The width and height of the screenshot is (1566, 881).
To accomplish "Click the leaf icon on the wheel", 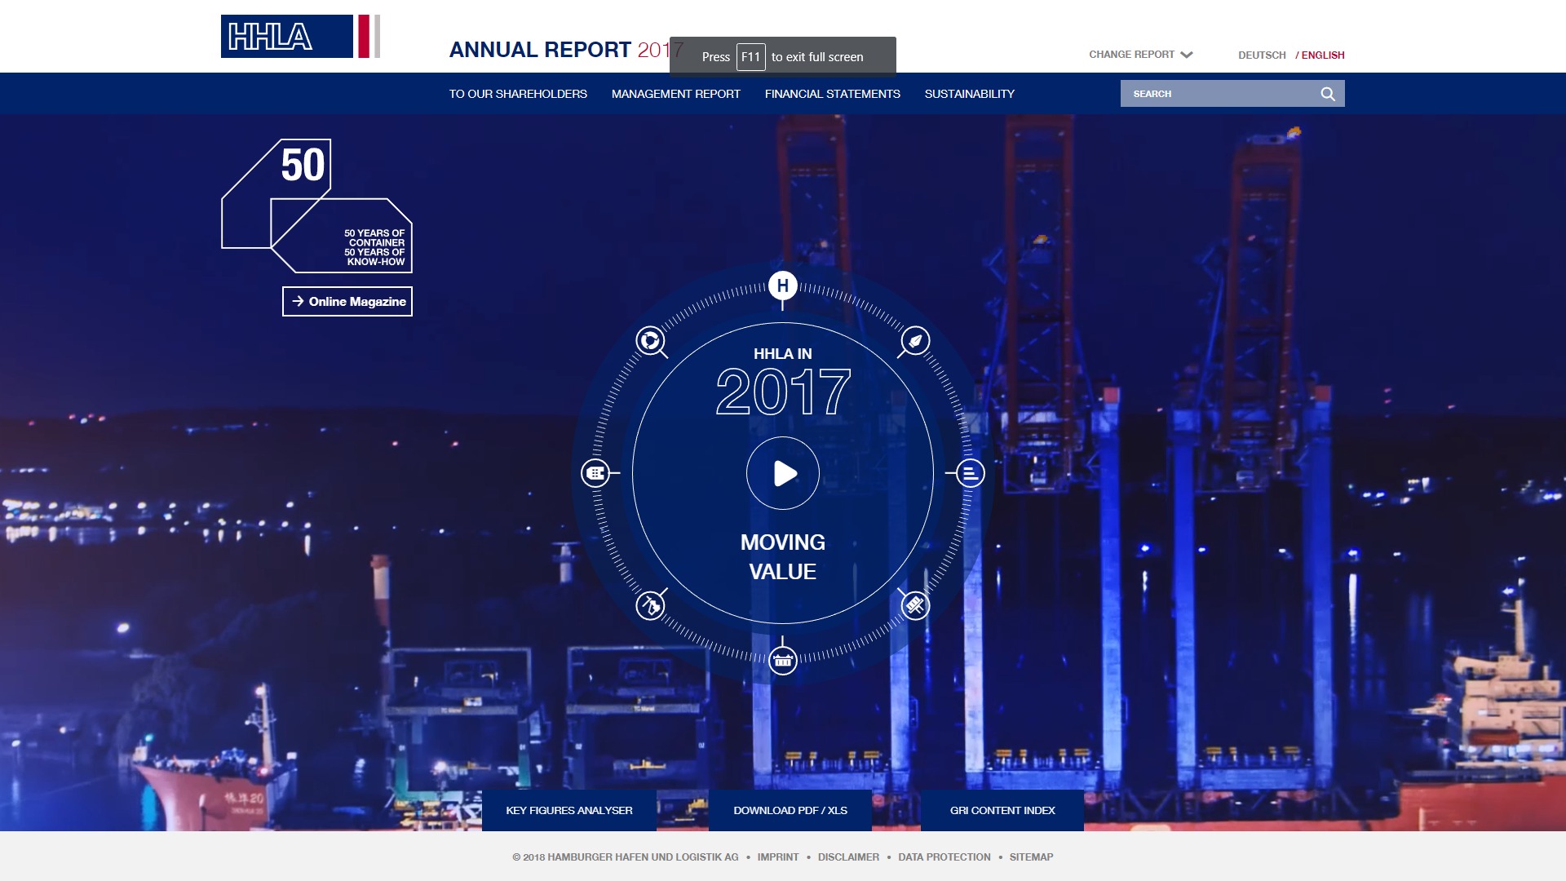I will (x=915, y=340).
